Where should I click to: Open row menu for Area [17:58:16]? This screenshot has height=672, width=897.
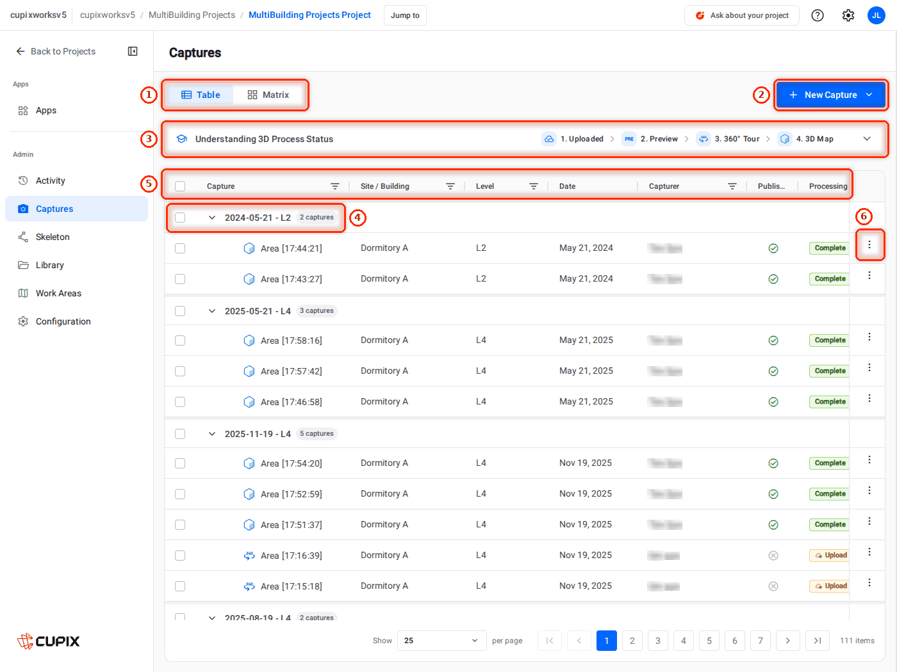click(x=869, y=337)
